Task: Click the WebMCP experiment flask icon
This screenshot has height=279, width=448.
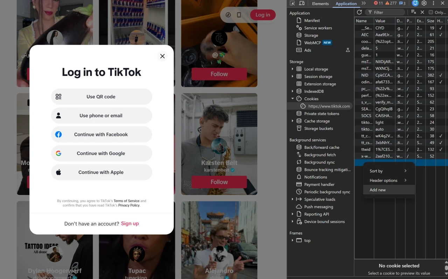Action: click(x=348, y=50)
